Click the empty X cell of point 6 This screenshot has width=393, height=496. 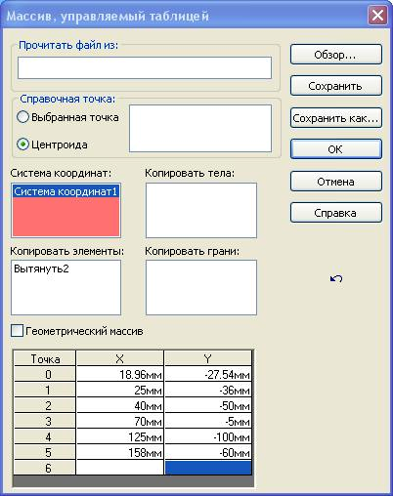tap(120, 468)
